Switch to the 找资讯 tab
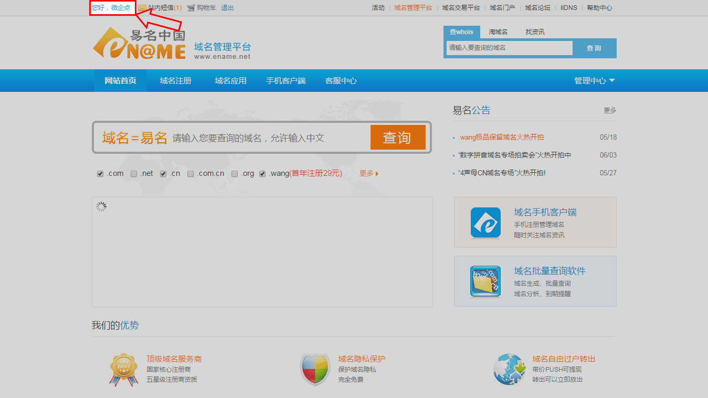The height and width of the screenshot is (398, 708). point(535,32)
